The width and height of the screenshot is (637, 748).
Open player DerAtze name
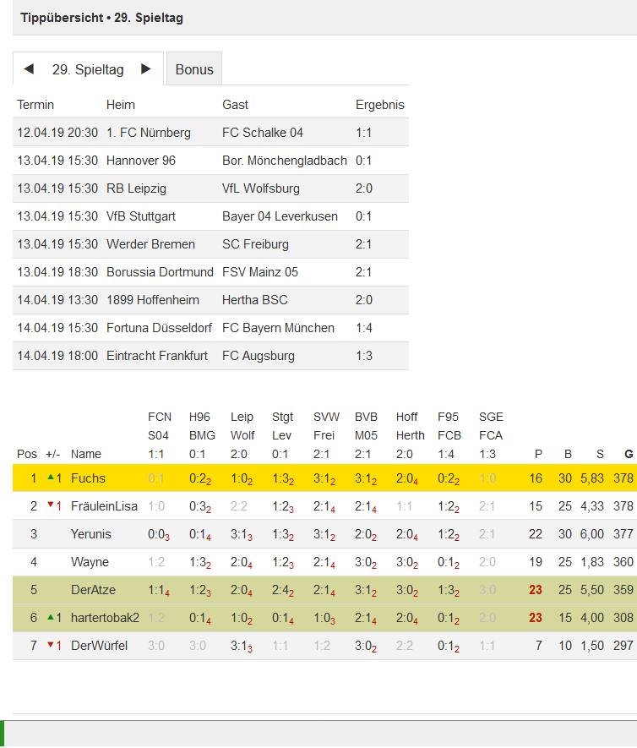point(93,590)
